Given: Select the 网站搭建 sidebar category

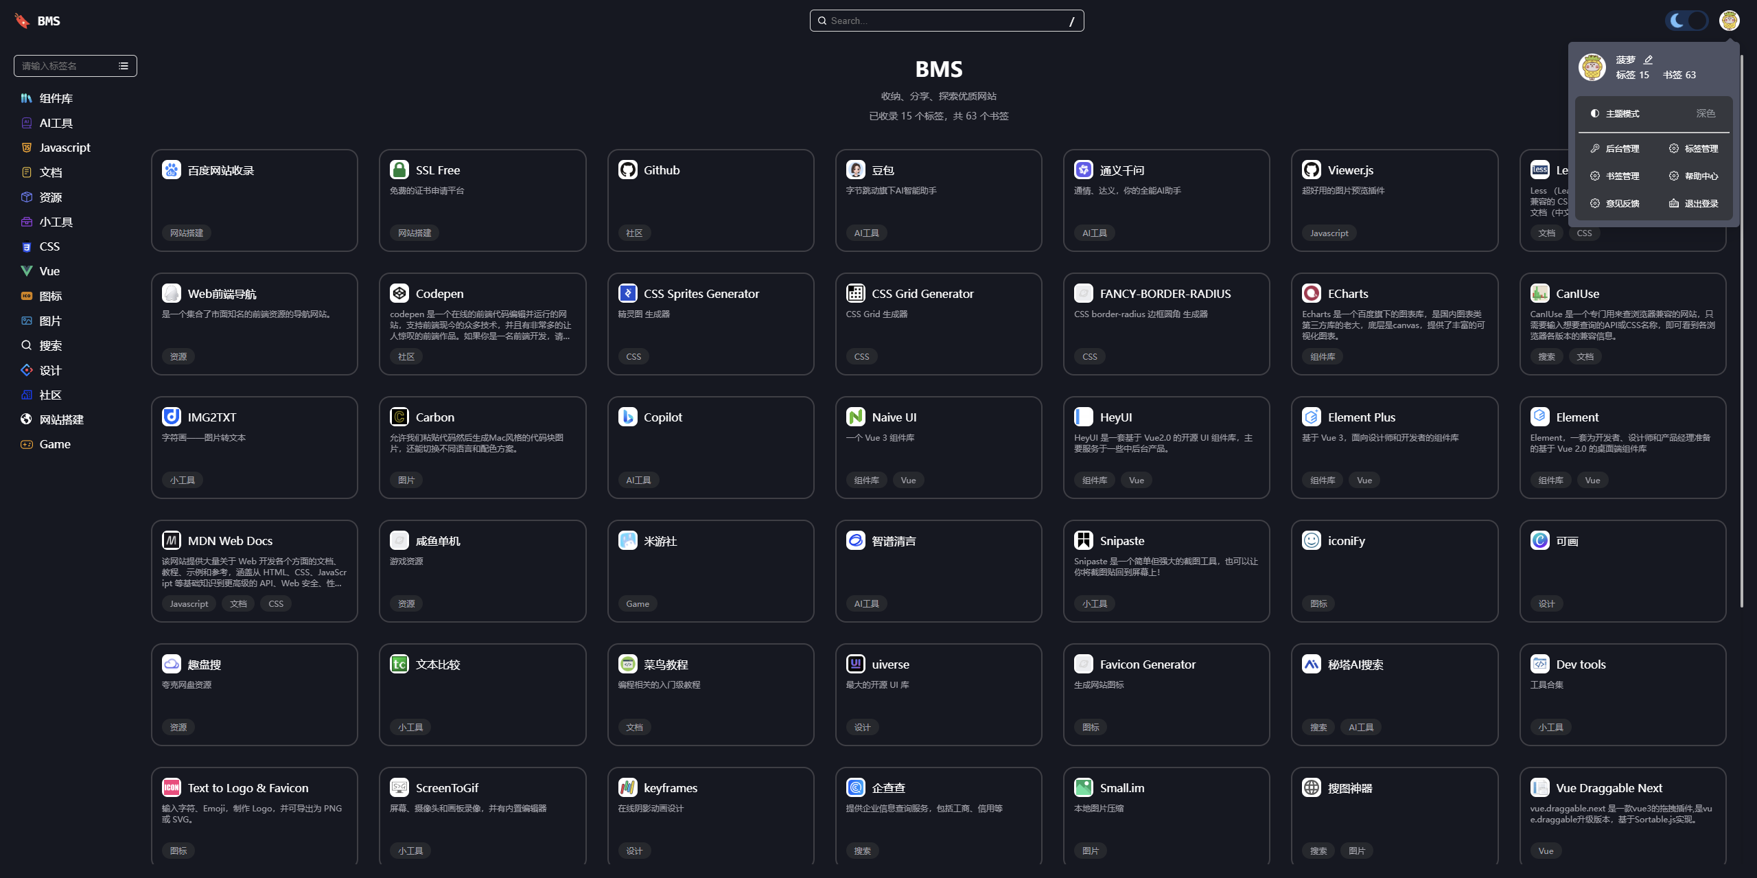Looking at the screenshot, I should click(62, 419).
